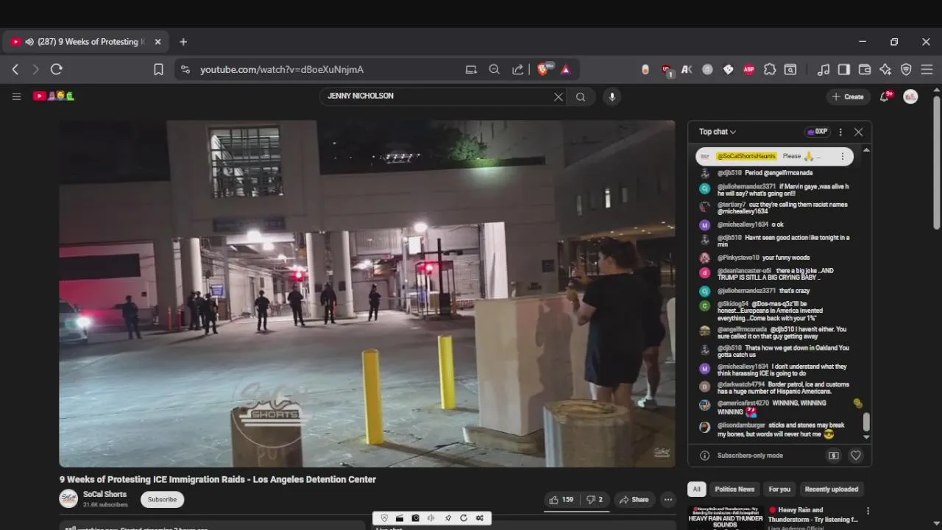Open the Brave Wallet icon
This screenshot has height=530, width=942.
865,69
